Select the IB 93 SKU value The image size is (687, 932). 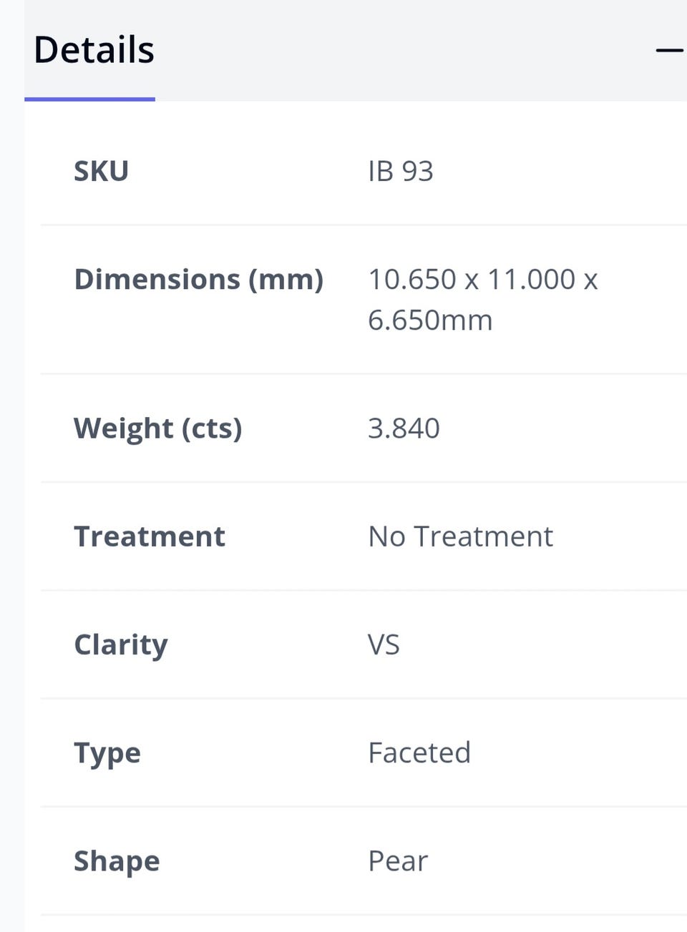point(400,172)
